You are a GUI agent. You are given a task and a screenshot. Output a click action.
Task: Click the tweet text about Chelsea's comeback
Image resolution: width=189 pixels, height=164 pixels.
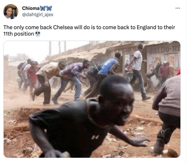coord(89,31)
